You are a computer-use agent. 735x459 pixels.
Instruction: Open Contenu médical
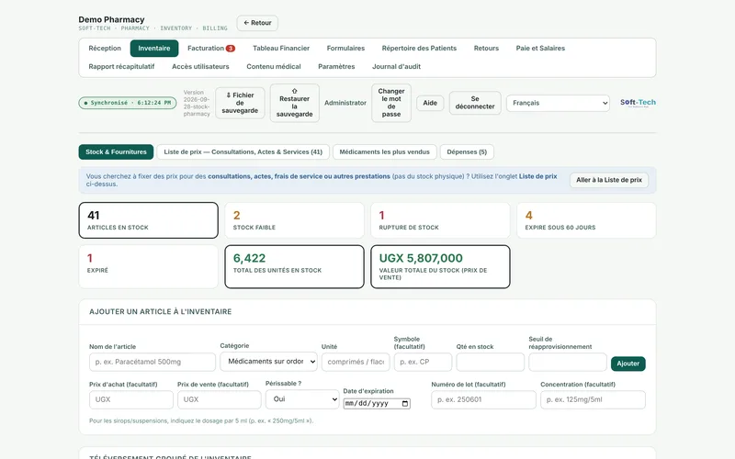click(274, 66)
